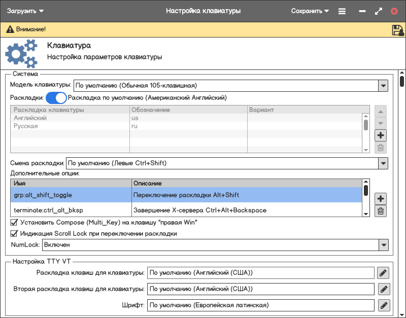Screen dimensions: 406x318
Task: Click pencil icon next to font field
Action: pyautogui.click(x=383, y=305)
